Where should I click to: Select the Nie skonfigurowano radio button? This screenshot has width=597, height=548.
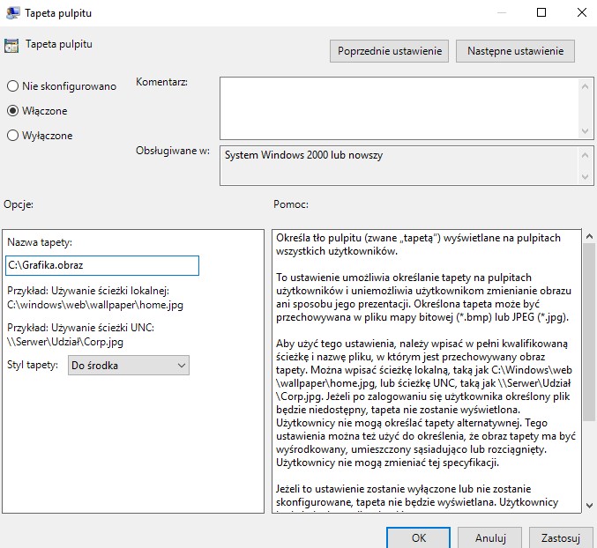(12, 86)
